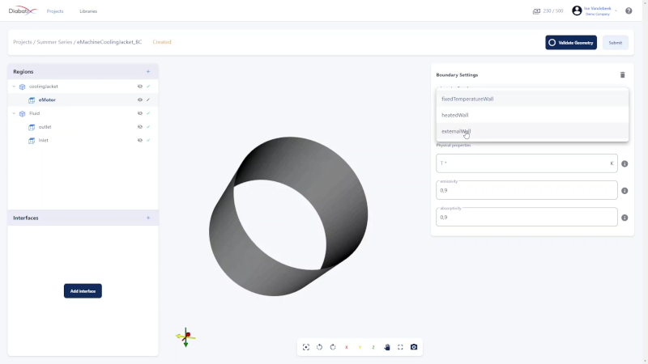Click the absorptivity input field

coord(526,217)
